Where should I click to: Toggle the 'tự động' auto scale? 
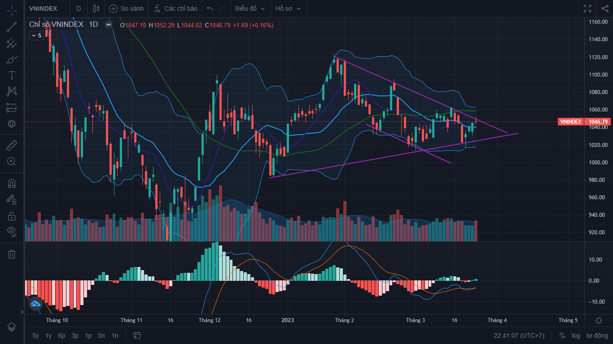(597, 335)
